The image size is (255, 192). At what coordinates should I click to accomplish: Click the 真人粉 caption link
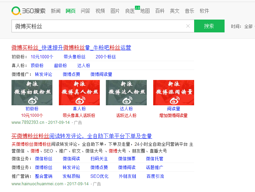[x=79, y=109]
